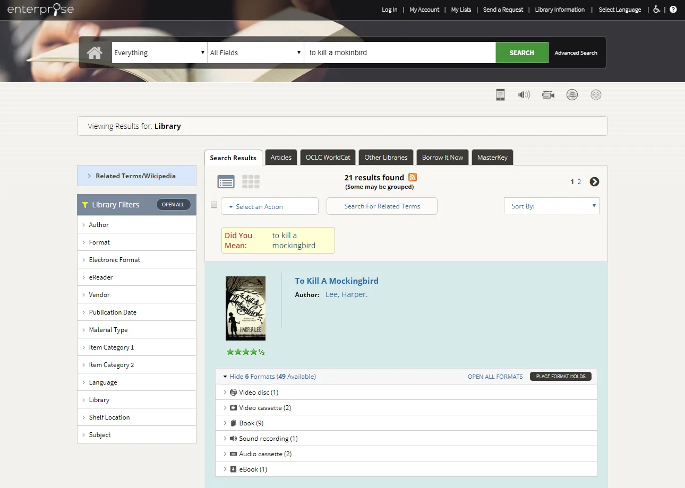The width and height of the screenshot is (685, 488).
Task: Open Advanced Search link
Action: 576,53
